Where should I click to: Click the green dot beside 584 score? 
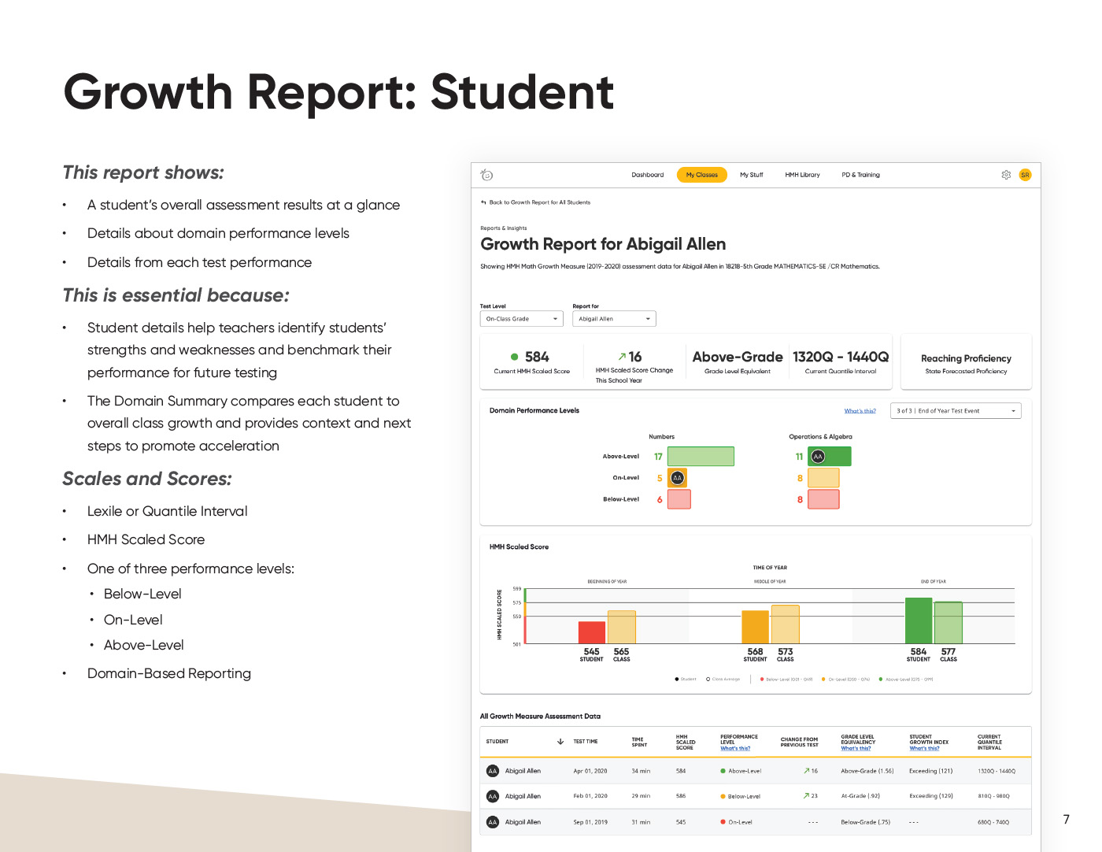tap(515, 357)
